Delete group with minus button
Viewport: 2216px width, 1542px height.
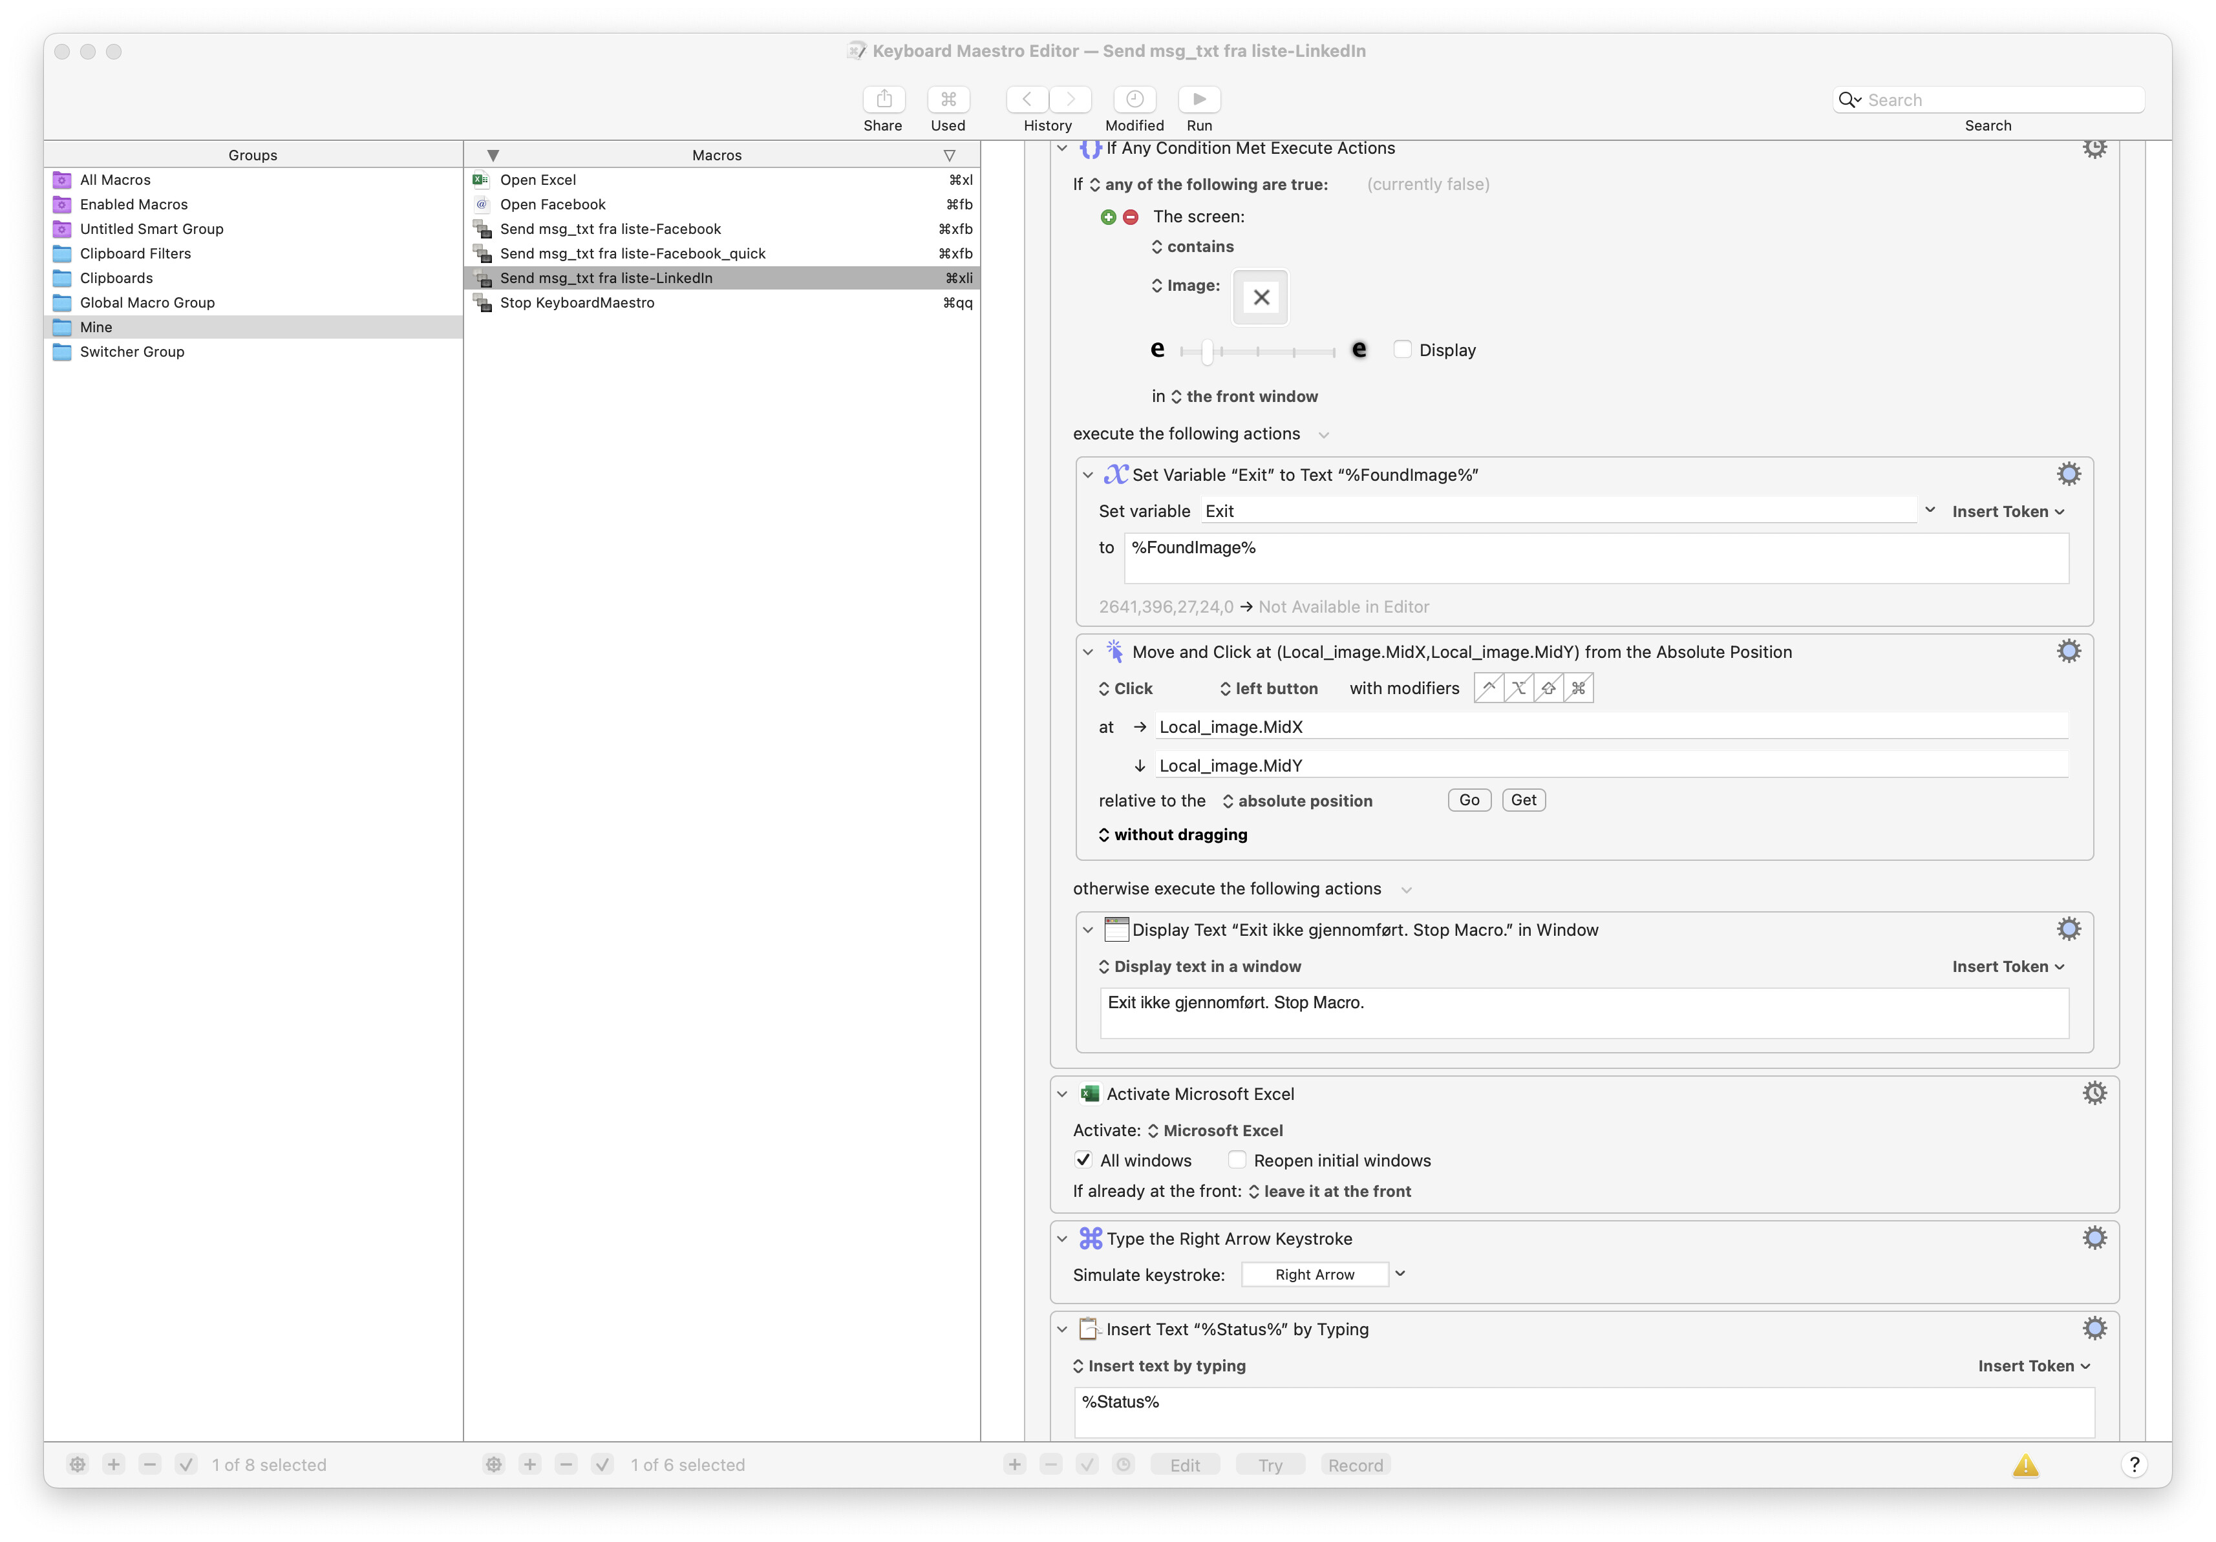coord(149,1465)
